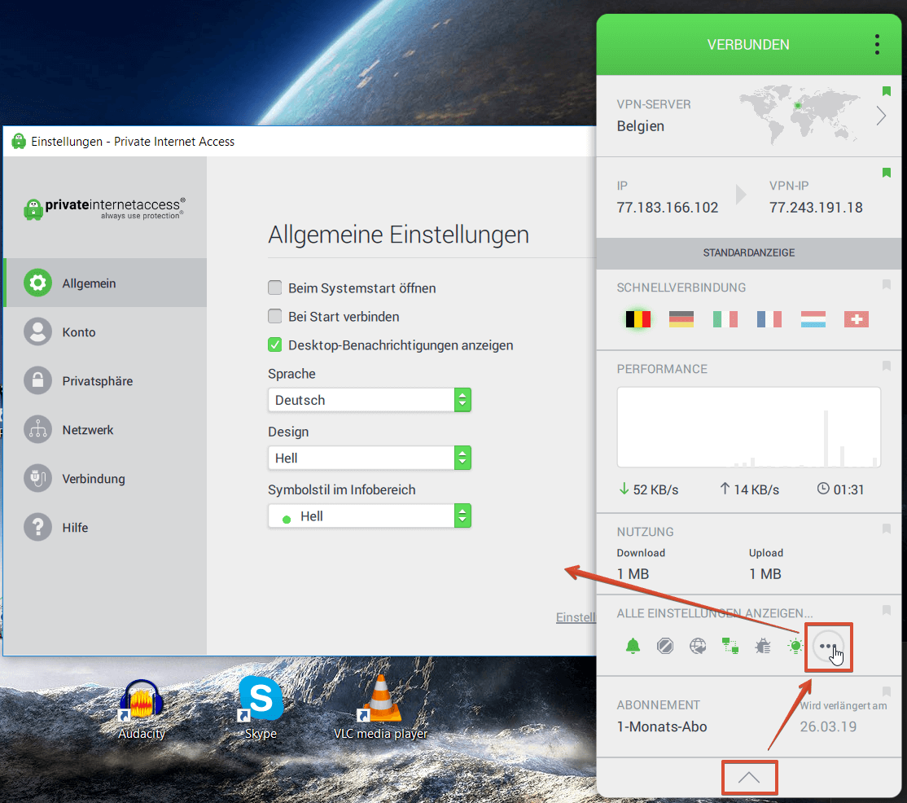Click the settings window title bar icon
Screen dimensions: 907x803
[19, 141]
